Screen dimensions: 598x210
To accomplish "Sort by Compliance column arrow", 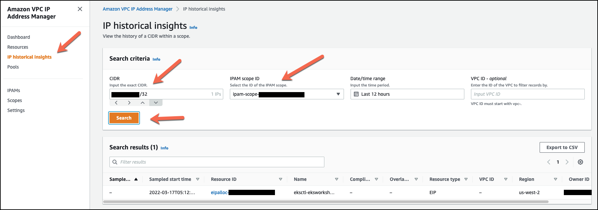I will [376, 179].
